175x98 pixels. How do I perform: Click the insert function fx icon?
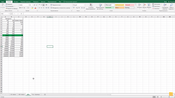click(21, 14)
